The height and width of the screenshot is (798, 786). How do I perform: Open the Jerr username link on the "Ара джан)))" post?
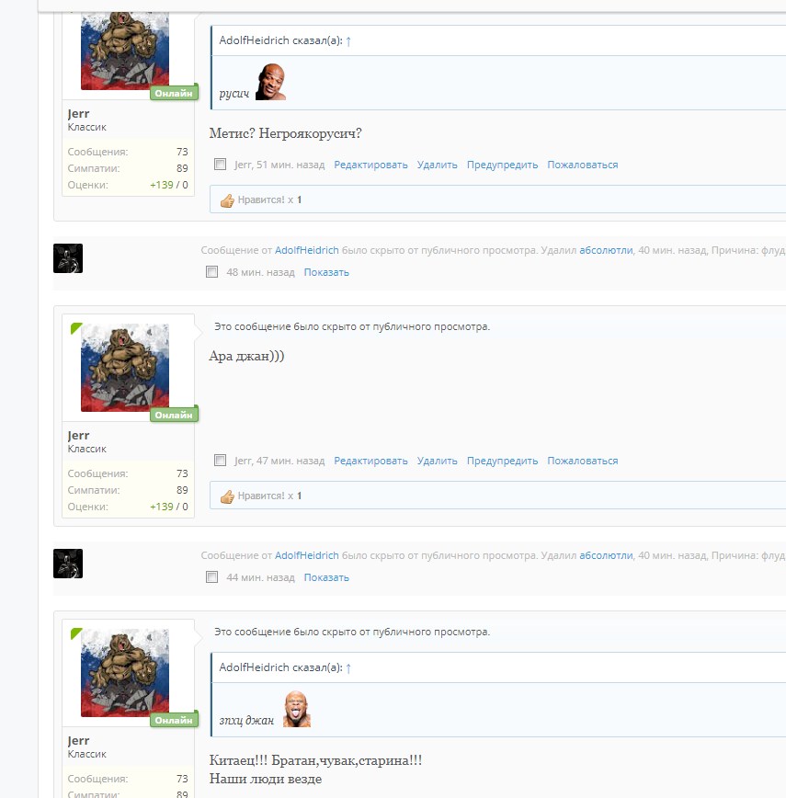pyautogui.click(x=78, y=435)
